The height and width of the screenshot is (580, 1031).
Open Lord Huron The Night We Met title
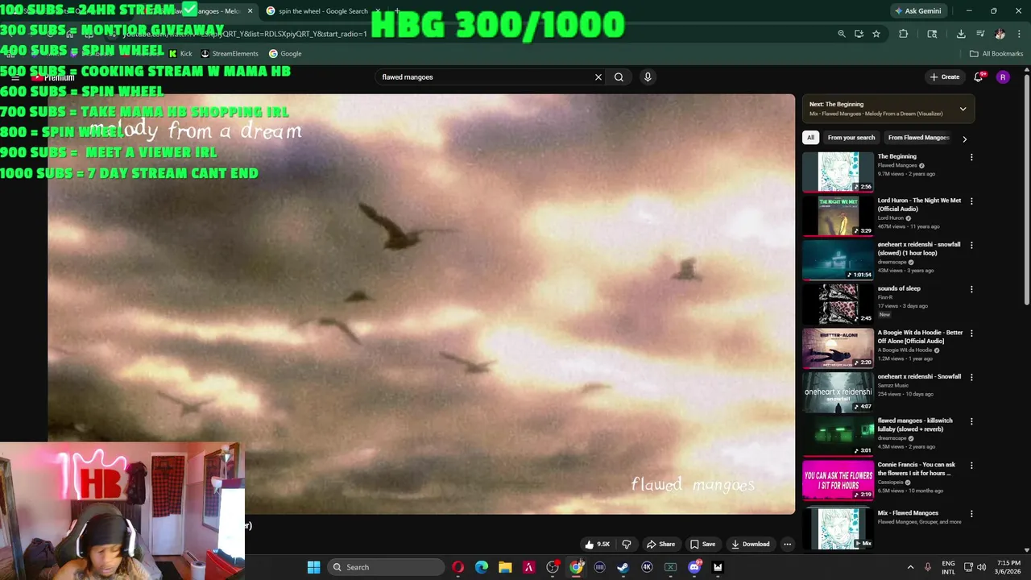point(919,205)
